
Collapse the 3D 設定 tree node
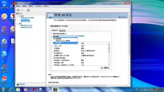(17, 16)
